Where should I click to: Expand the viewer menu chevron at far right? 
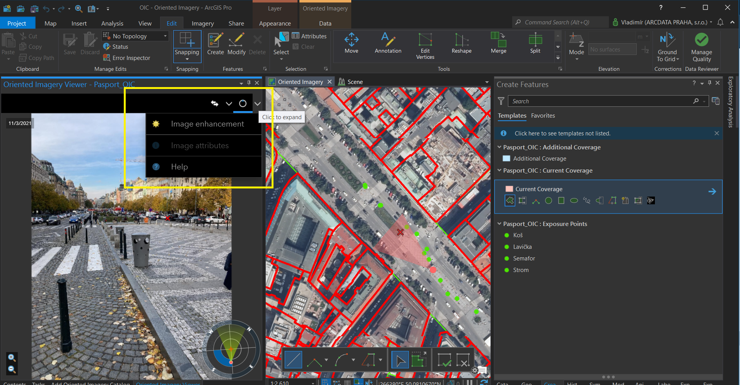pyautogui.click(x=258, y=103)
